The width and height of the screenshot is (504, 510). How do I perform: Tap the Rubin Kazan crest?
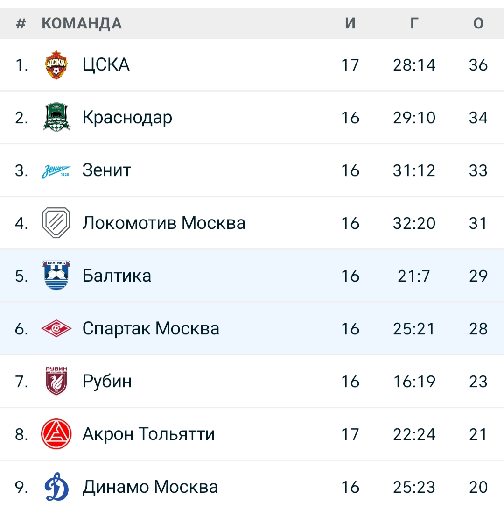click(x=56, y=381)
